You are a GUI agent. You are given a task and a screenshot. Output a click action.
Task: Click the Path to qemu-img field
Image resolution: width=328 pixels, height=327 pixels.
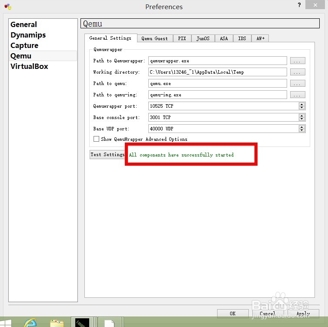coord(218,95)
